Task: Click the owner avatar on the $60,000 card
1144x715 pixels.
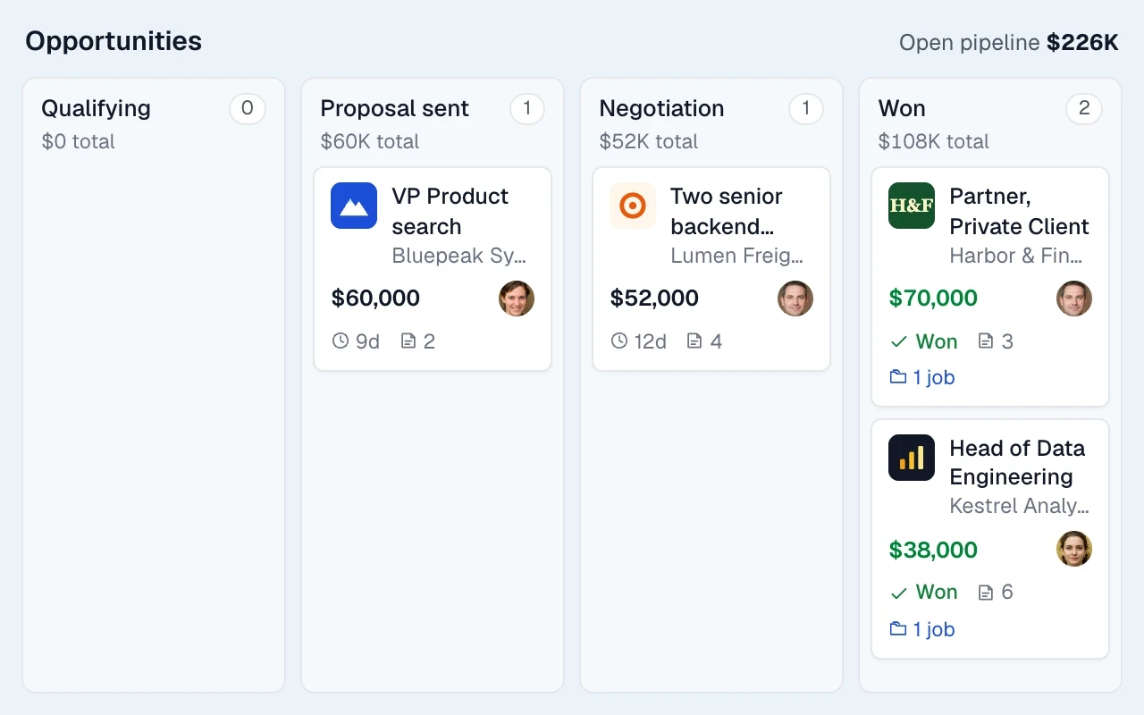Action: coord(517,299)
